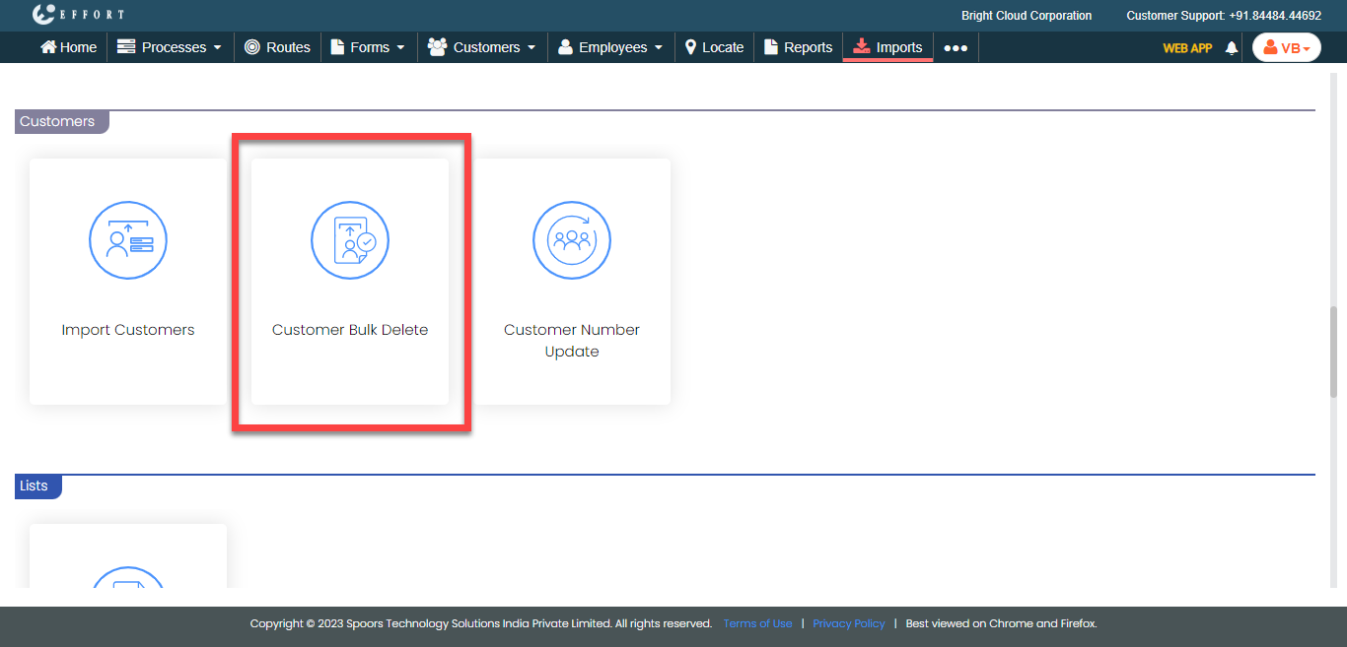Select the Imports tab
1347x647 pixels.
(x=887, y=47)
